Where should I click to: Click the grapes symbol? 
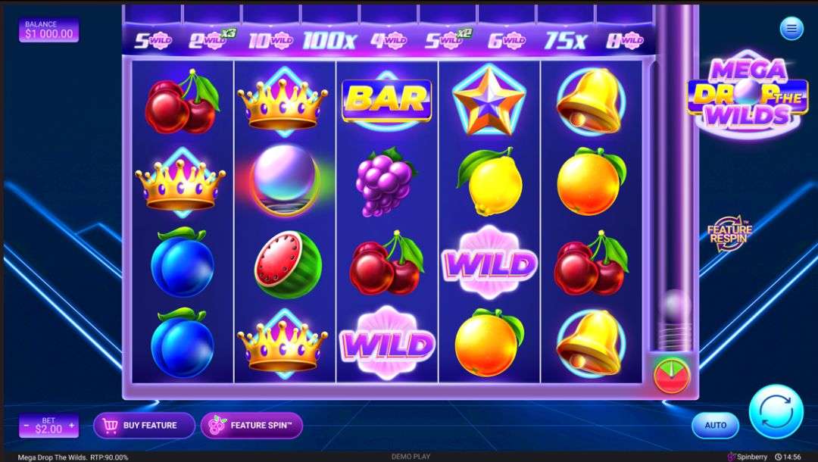385,182
